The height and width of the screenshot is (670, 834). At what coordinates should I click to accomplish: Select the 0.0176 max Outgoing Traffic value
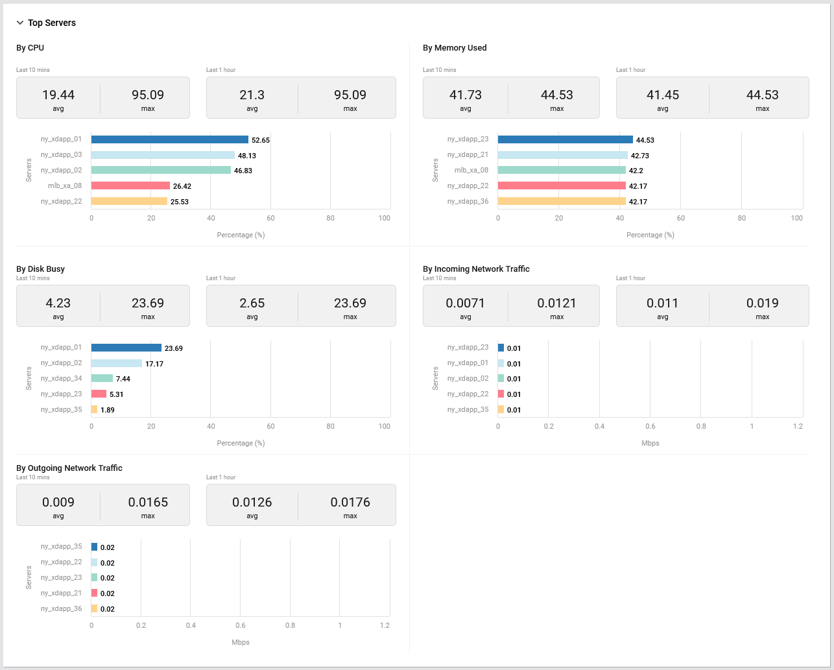tap(350, 502)
